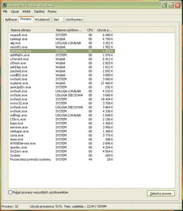Screen dimensions: 183x211
Task: Select the wdfmgr.exe process
Action: pyautogui.click(x=62, y=115)
